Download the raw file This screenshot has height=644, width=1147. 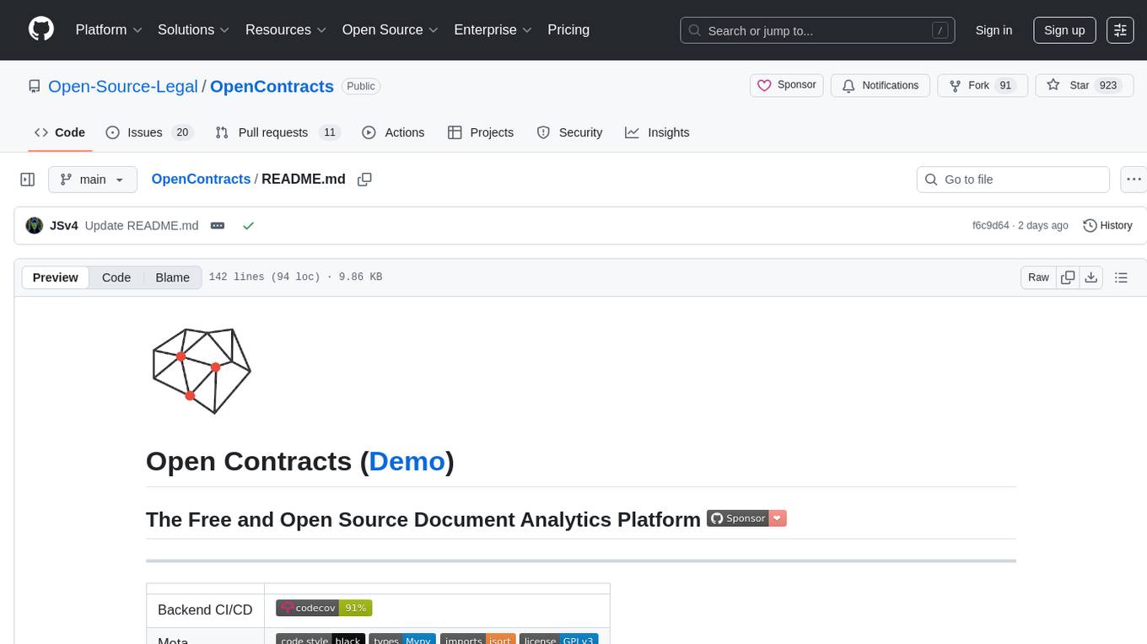tap(1090, 277)
